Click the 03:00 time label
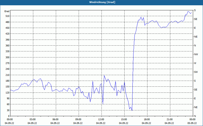The width and height of the screenshot is (203, 126). click(x=33, y=119)
